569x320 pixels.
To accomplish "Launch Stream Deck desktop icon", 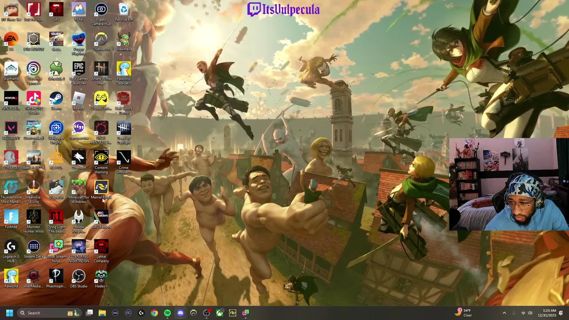I will (34, 249).
